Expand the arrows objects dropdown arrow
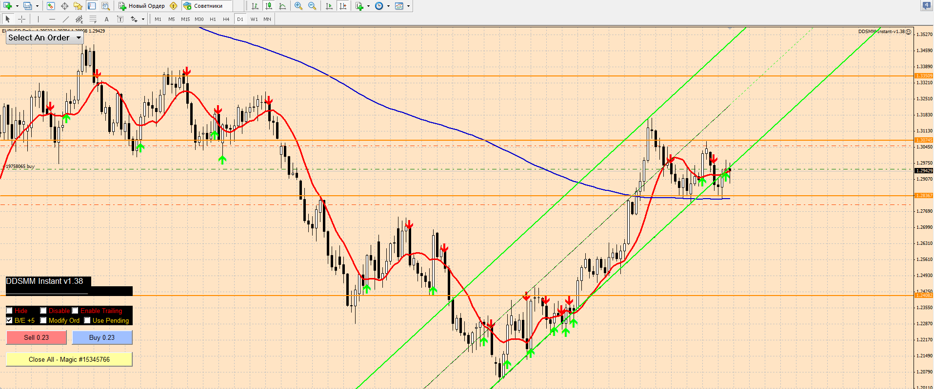The width and height of the screenshot is (934, 389). [x=143, y=19]
